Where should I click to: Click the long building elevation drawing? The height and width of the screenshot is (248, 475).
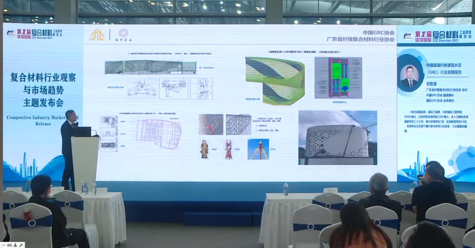tap(150, 67)
